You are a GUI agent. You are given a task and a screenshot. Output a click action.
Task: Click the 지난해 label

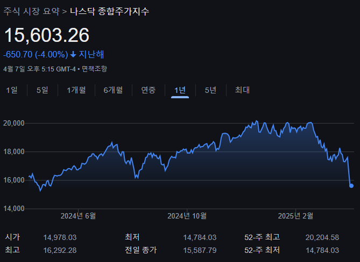point(91,55)
